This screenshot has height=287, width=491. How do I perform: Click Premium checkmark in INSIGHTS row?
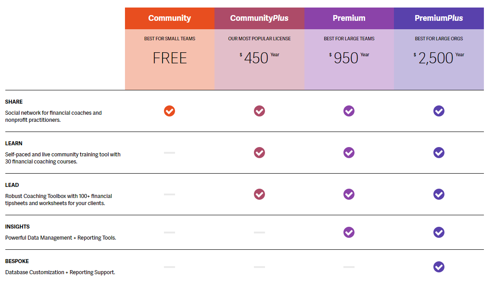[x=349, y=232]
